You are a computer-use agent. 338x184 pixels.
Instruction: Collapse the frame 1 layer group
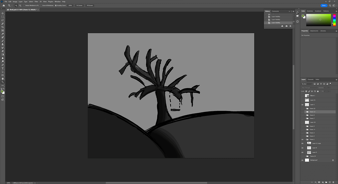(x=305, y=139)
